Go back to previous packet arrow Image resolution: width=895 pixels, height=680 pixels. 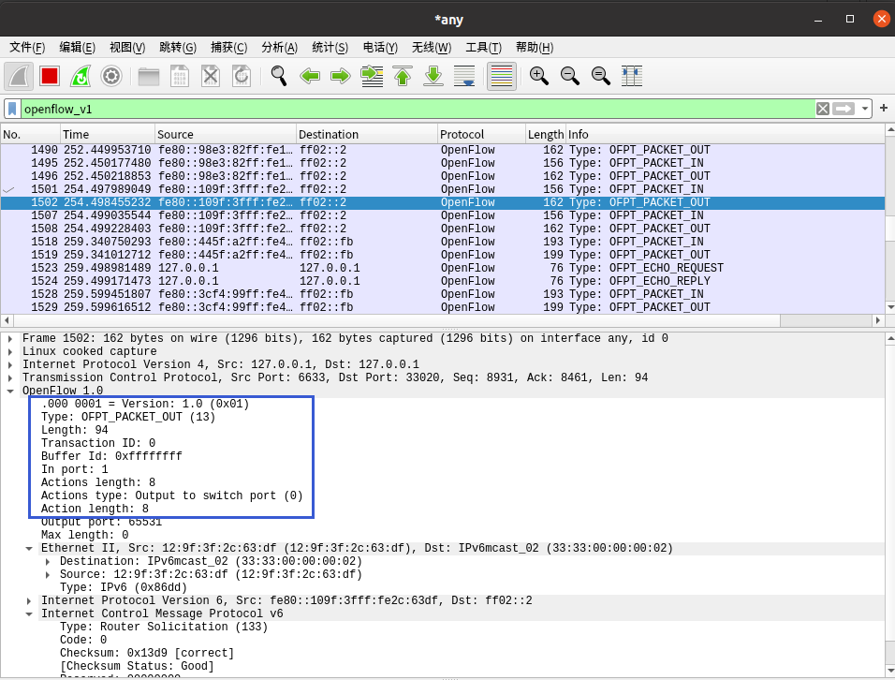(x=310, y=76)
